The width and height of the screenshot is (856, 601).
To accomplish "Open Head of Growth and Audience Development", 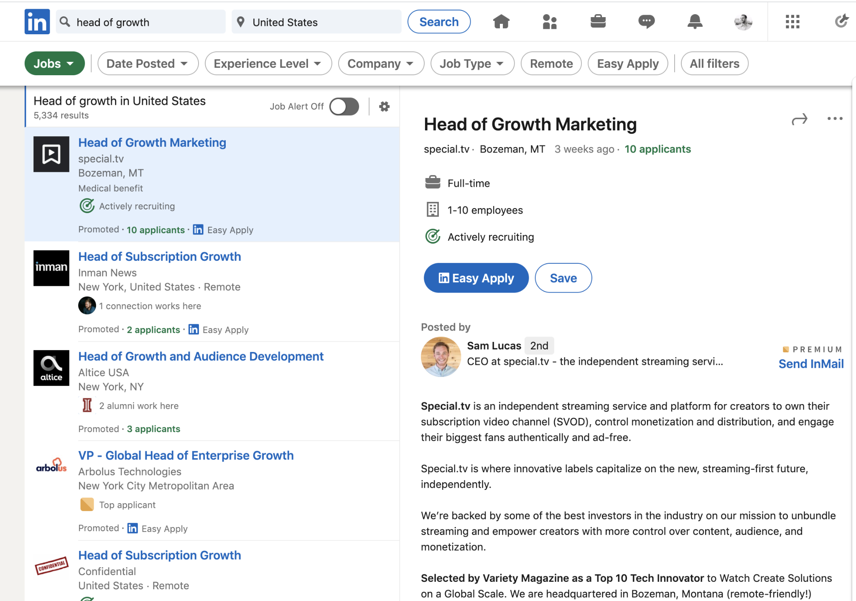I will pos(201,356).
